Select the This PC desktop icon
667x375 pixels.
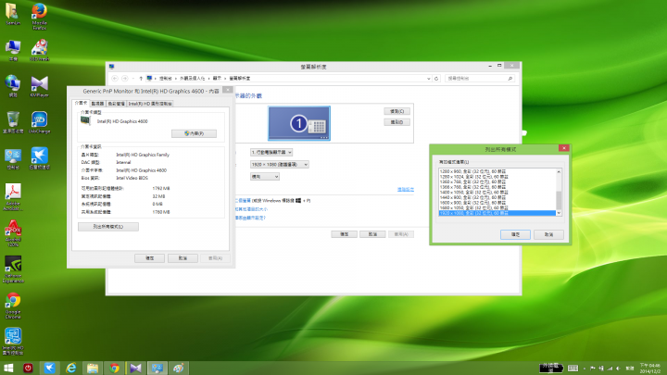point(13,50)
